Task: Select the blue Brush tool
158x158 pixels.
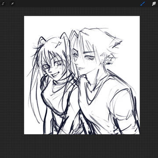Action: point(143,4)
